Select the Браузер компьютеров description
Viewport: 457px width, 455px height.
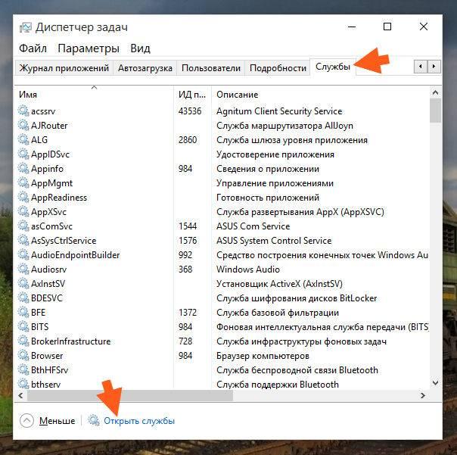[263, 356]
